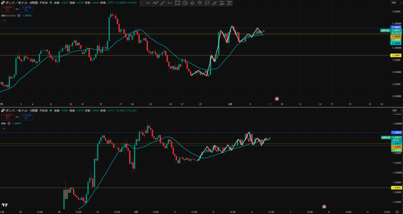Open the US economic event flag on top chart

point(277,99)
